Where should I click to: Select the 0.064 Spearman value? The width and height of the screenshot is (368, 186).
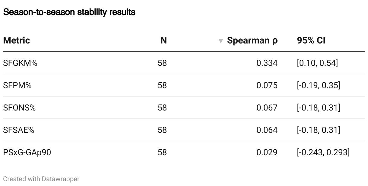pyautogui.click(x=267, y=130)
